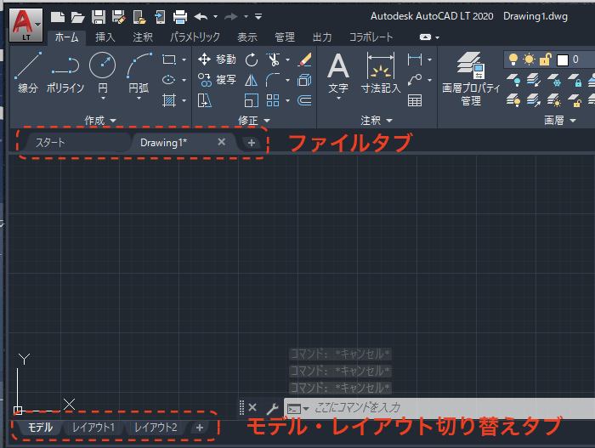Screen dimensions: 595x448
Task: Toggle layer freeze sun icon
Action: 529,60
